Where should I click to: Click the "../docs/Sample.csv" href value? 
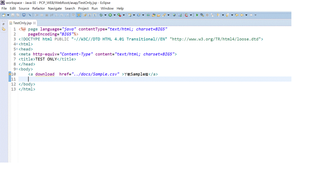[96, 74]
